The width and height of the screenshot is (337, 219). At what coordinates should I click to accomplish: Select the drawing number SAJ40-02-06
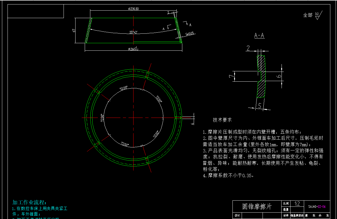[317, 207]
